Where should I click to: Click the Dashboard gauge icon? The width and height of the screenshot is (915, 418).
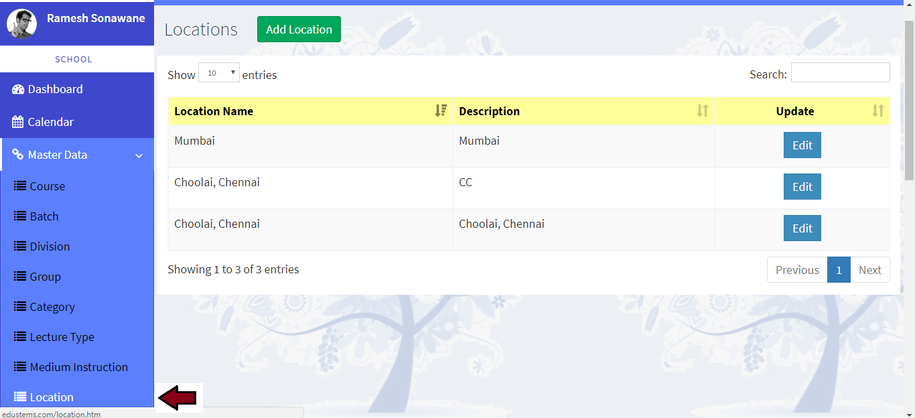[18, 89]
